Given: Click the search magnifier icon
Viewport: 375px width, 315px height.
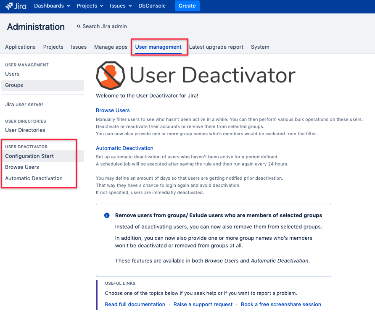Looking at the screenshot, I should (79, 26).
